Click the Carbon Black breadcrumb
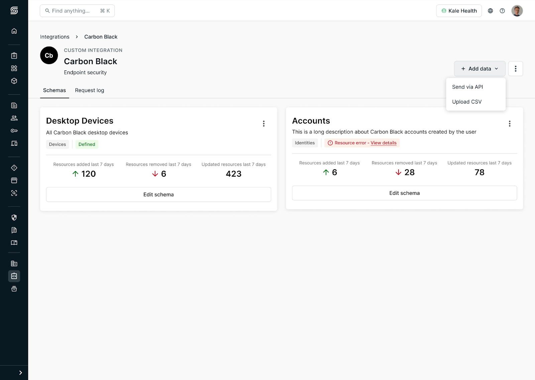The width and height of the screenshot is (535, 380). [101, 37]
